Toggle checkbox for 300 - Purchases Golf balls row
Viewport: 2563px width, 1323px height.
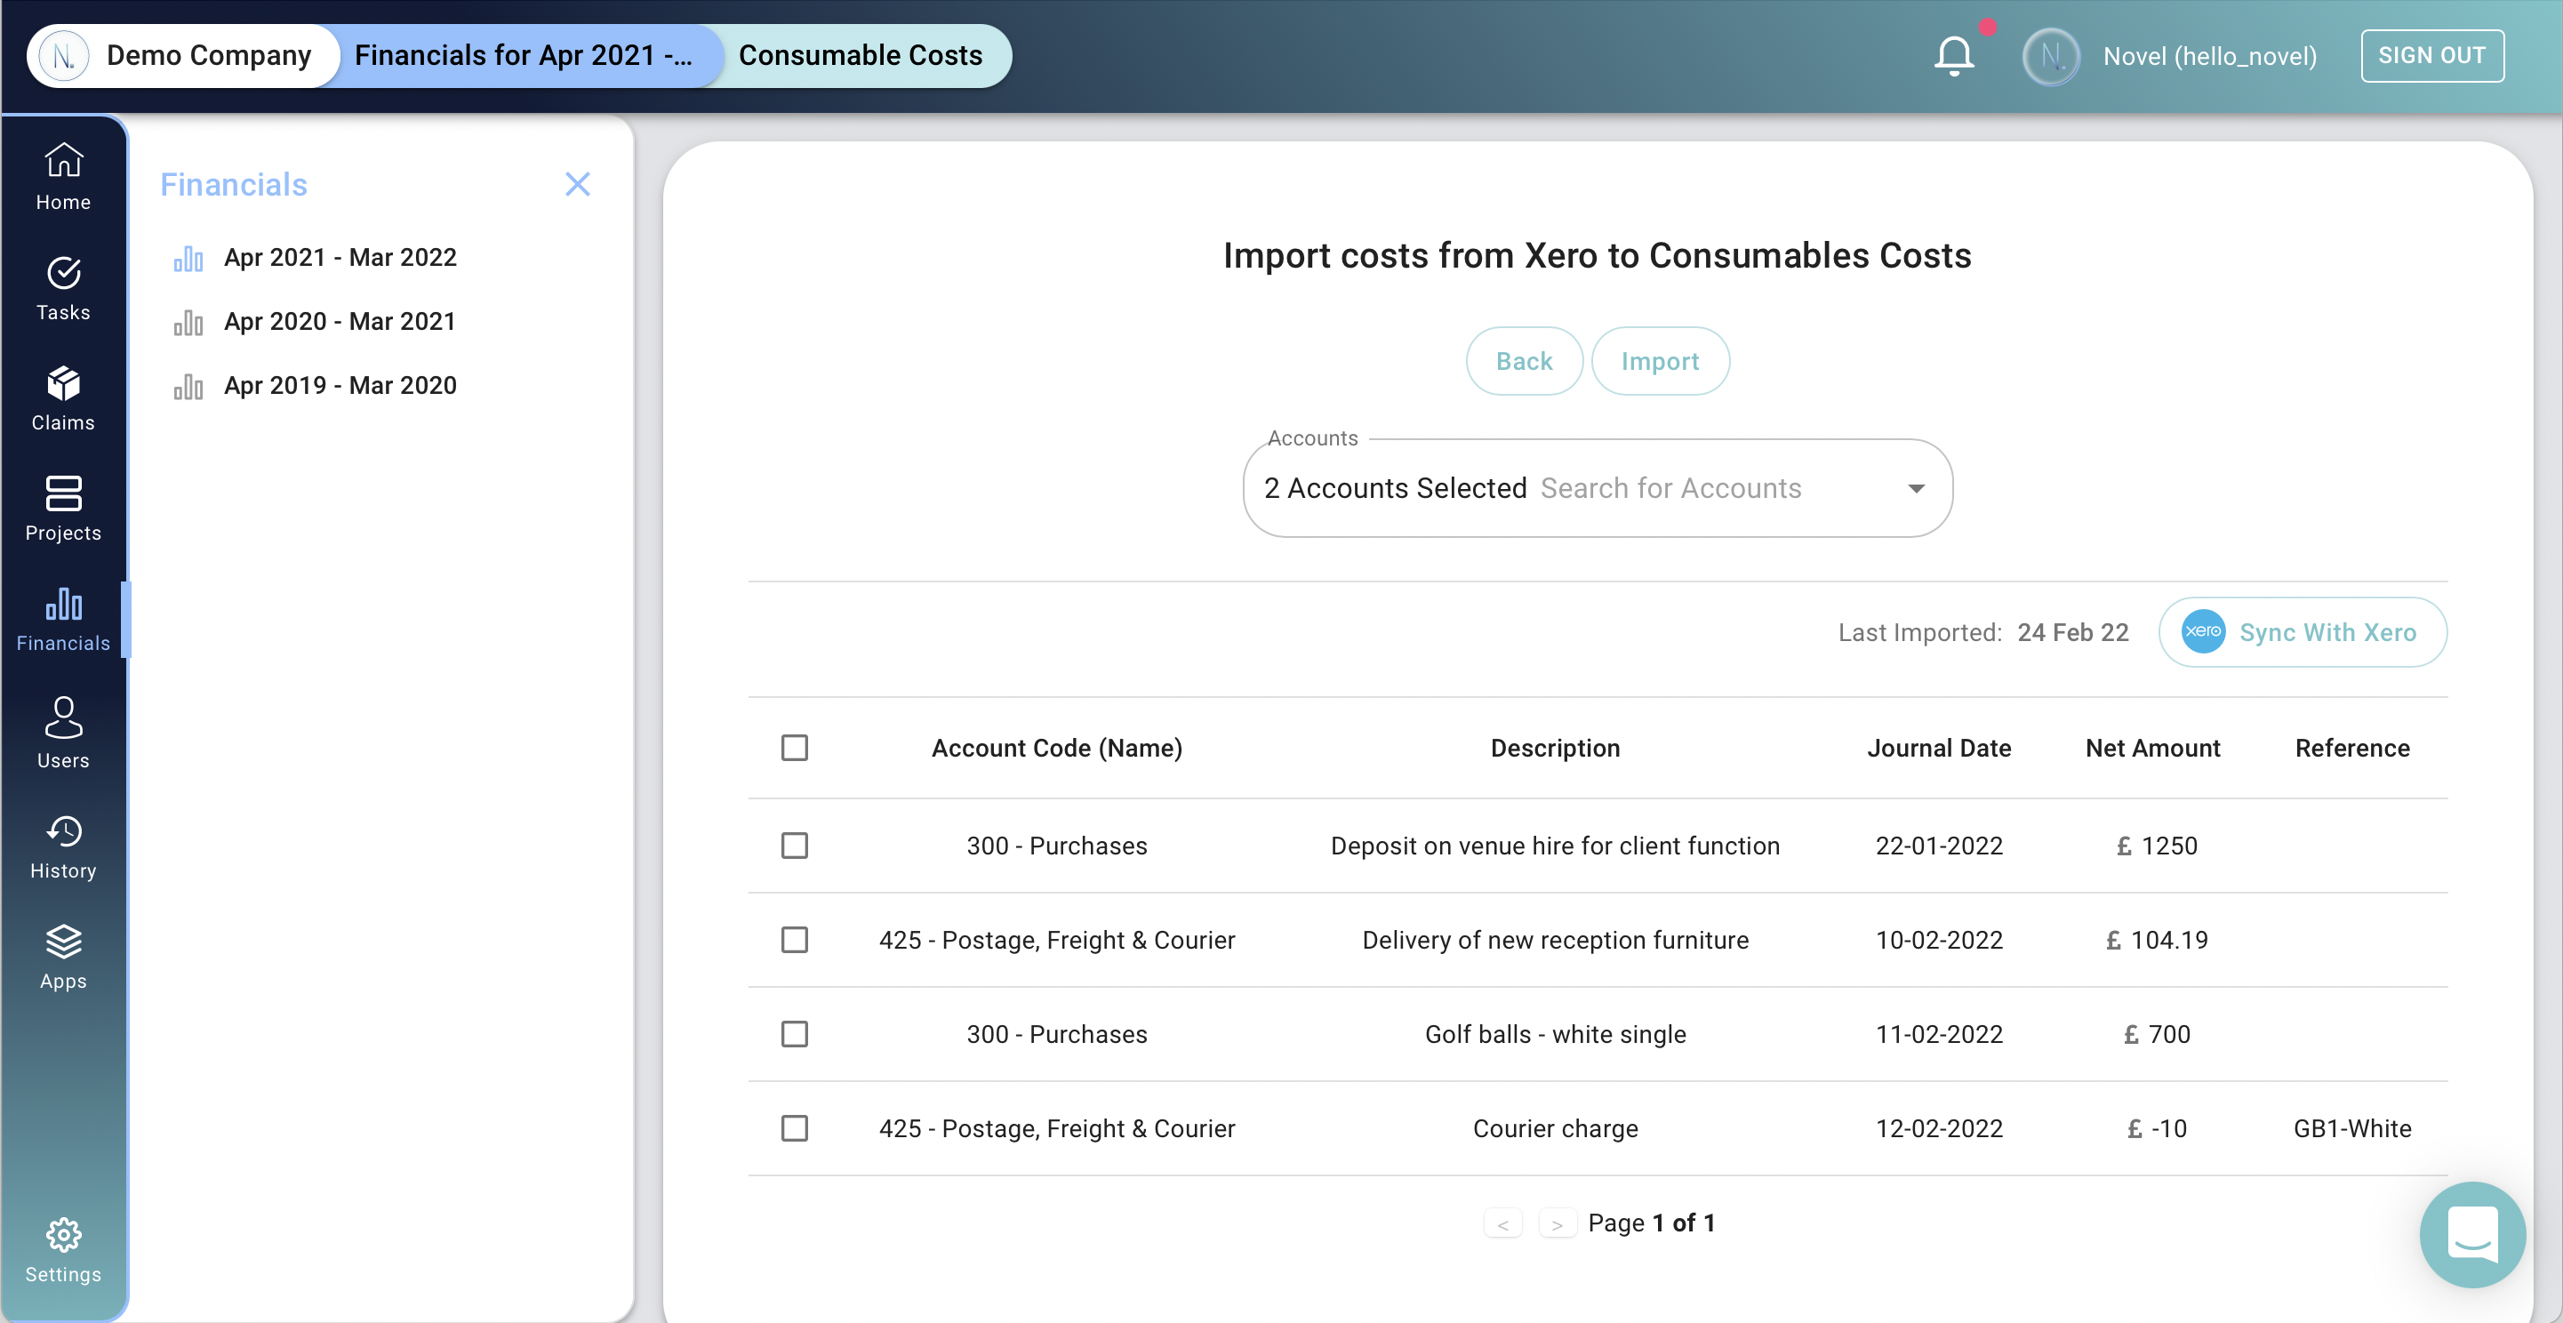(793, 1033)
